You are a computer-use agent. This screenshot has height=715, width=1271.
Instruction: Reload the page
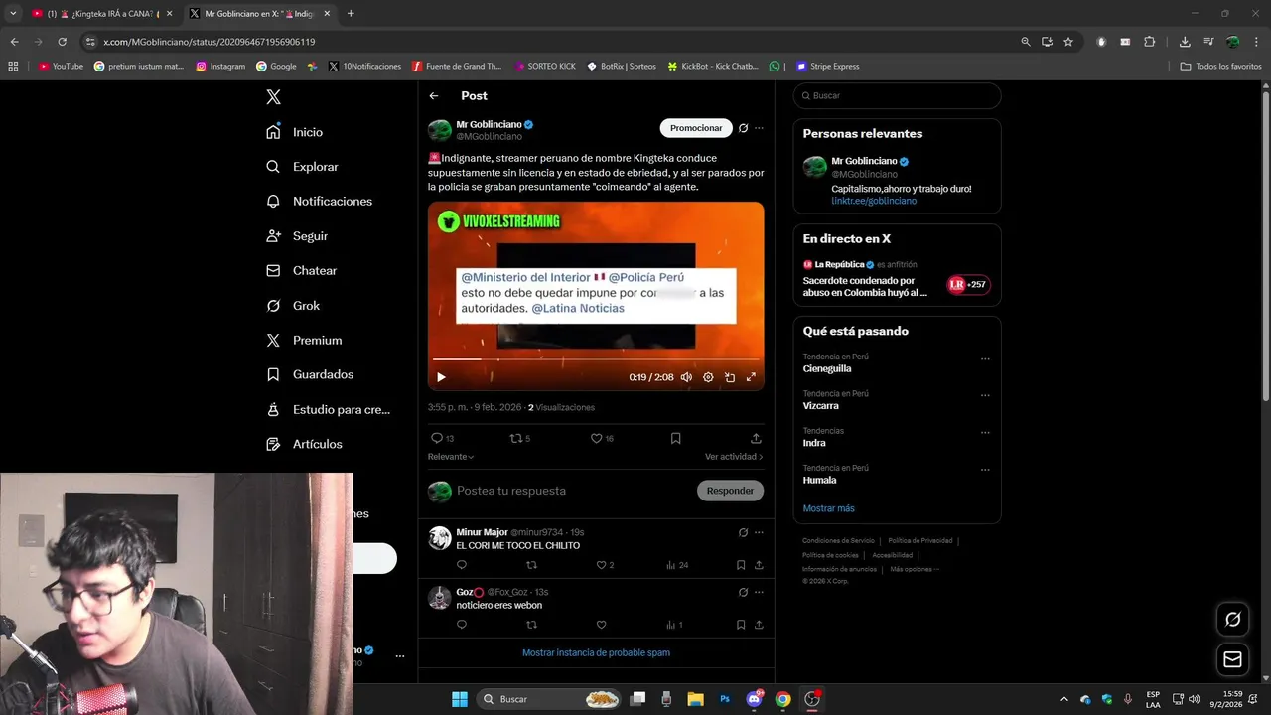click(x=63, y=42)
